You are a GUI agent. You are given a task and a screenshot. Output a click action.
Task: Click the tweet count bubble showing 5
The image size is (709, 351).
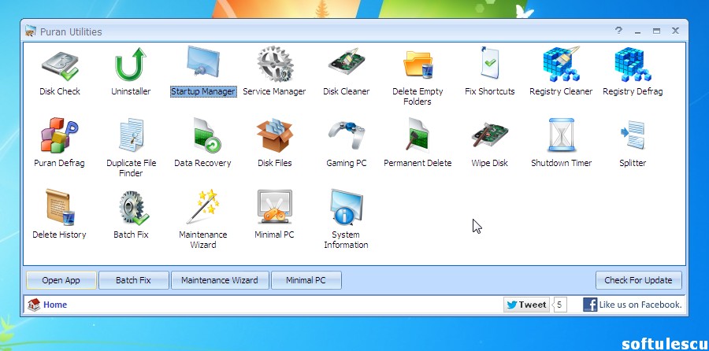[559, 305]
